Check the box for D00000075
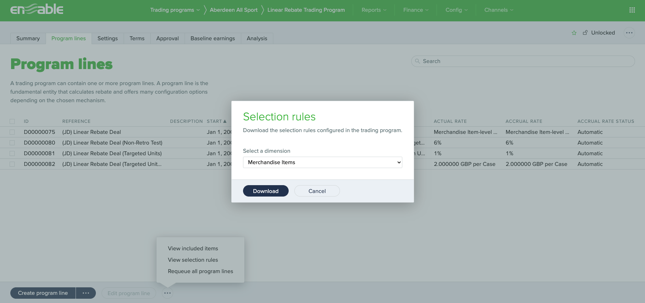 click(x=12, y=132)
